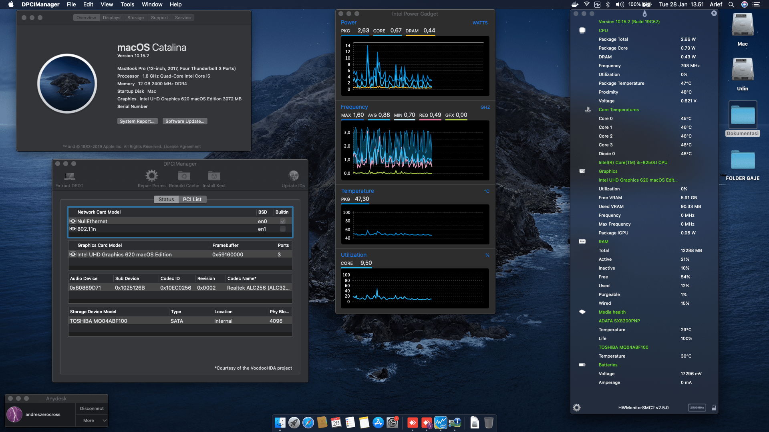Image resolution: width=769 pixels, height=432 pixels.
Task: Select the Status segment in DPCIManager
Action: [x=166, y=199]
